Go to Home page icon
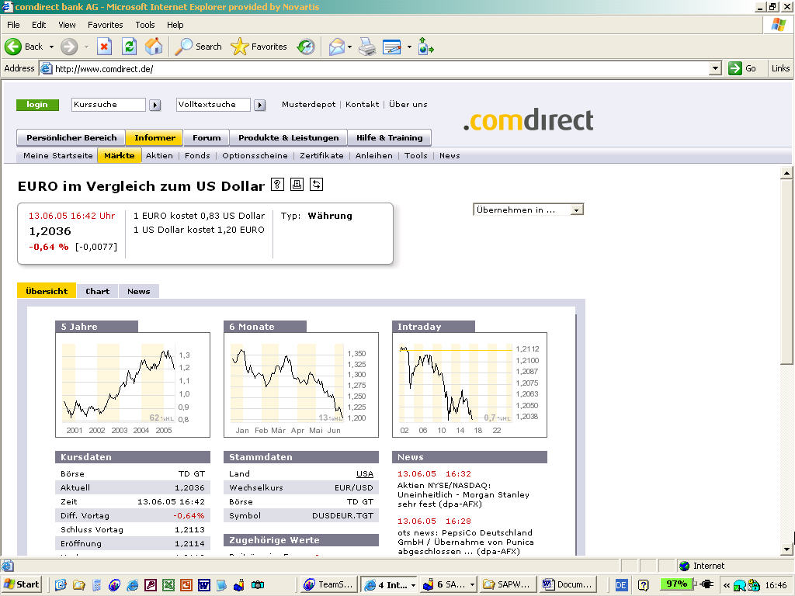Image resolution: width=795 pixels, height=596 pixels. point(154,47)
